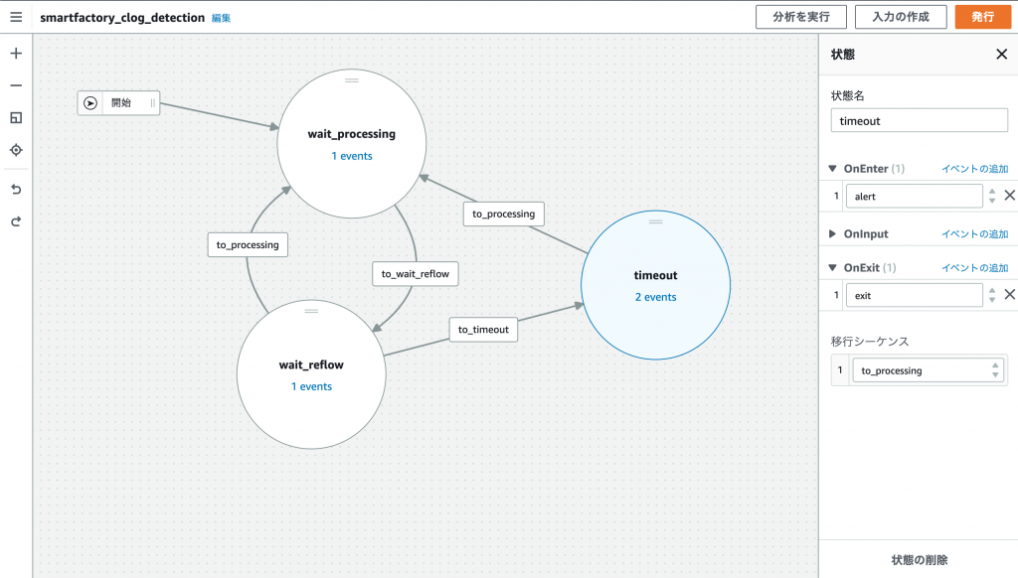Remove the exit OnExit event with its X icon
Image resolution: width=1018 pixels, height=578 pixels.
1009,294
